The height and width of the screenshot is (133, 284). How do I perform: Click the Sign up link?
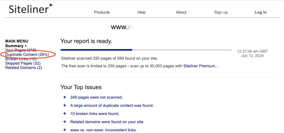tap(221, 12)
